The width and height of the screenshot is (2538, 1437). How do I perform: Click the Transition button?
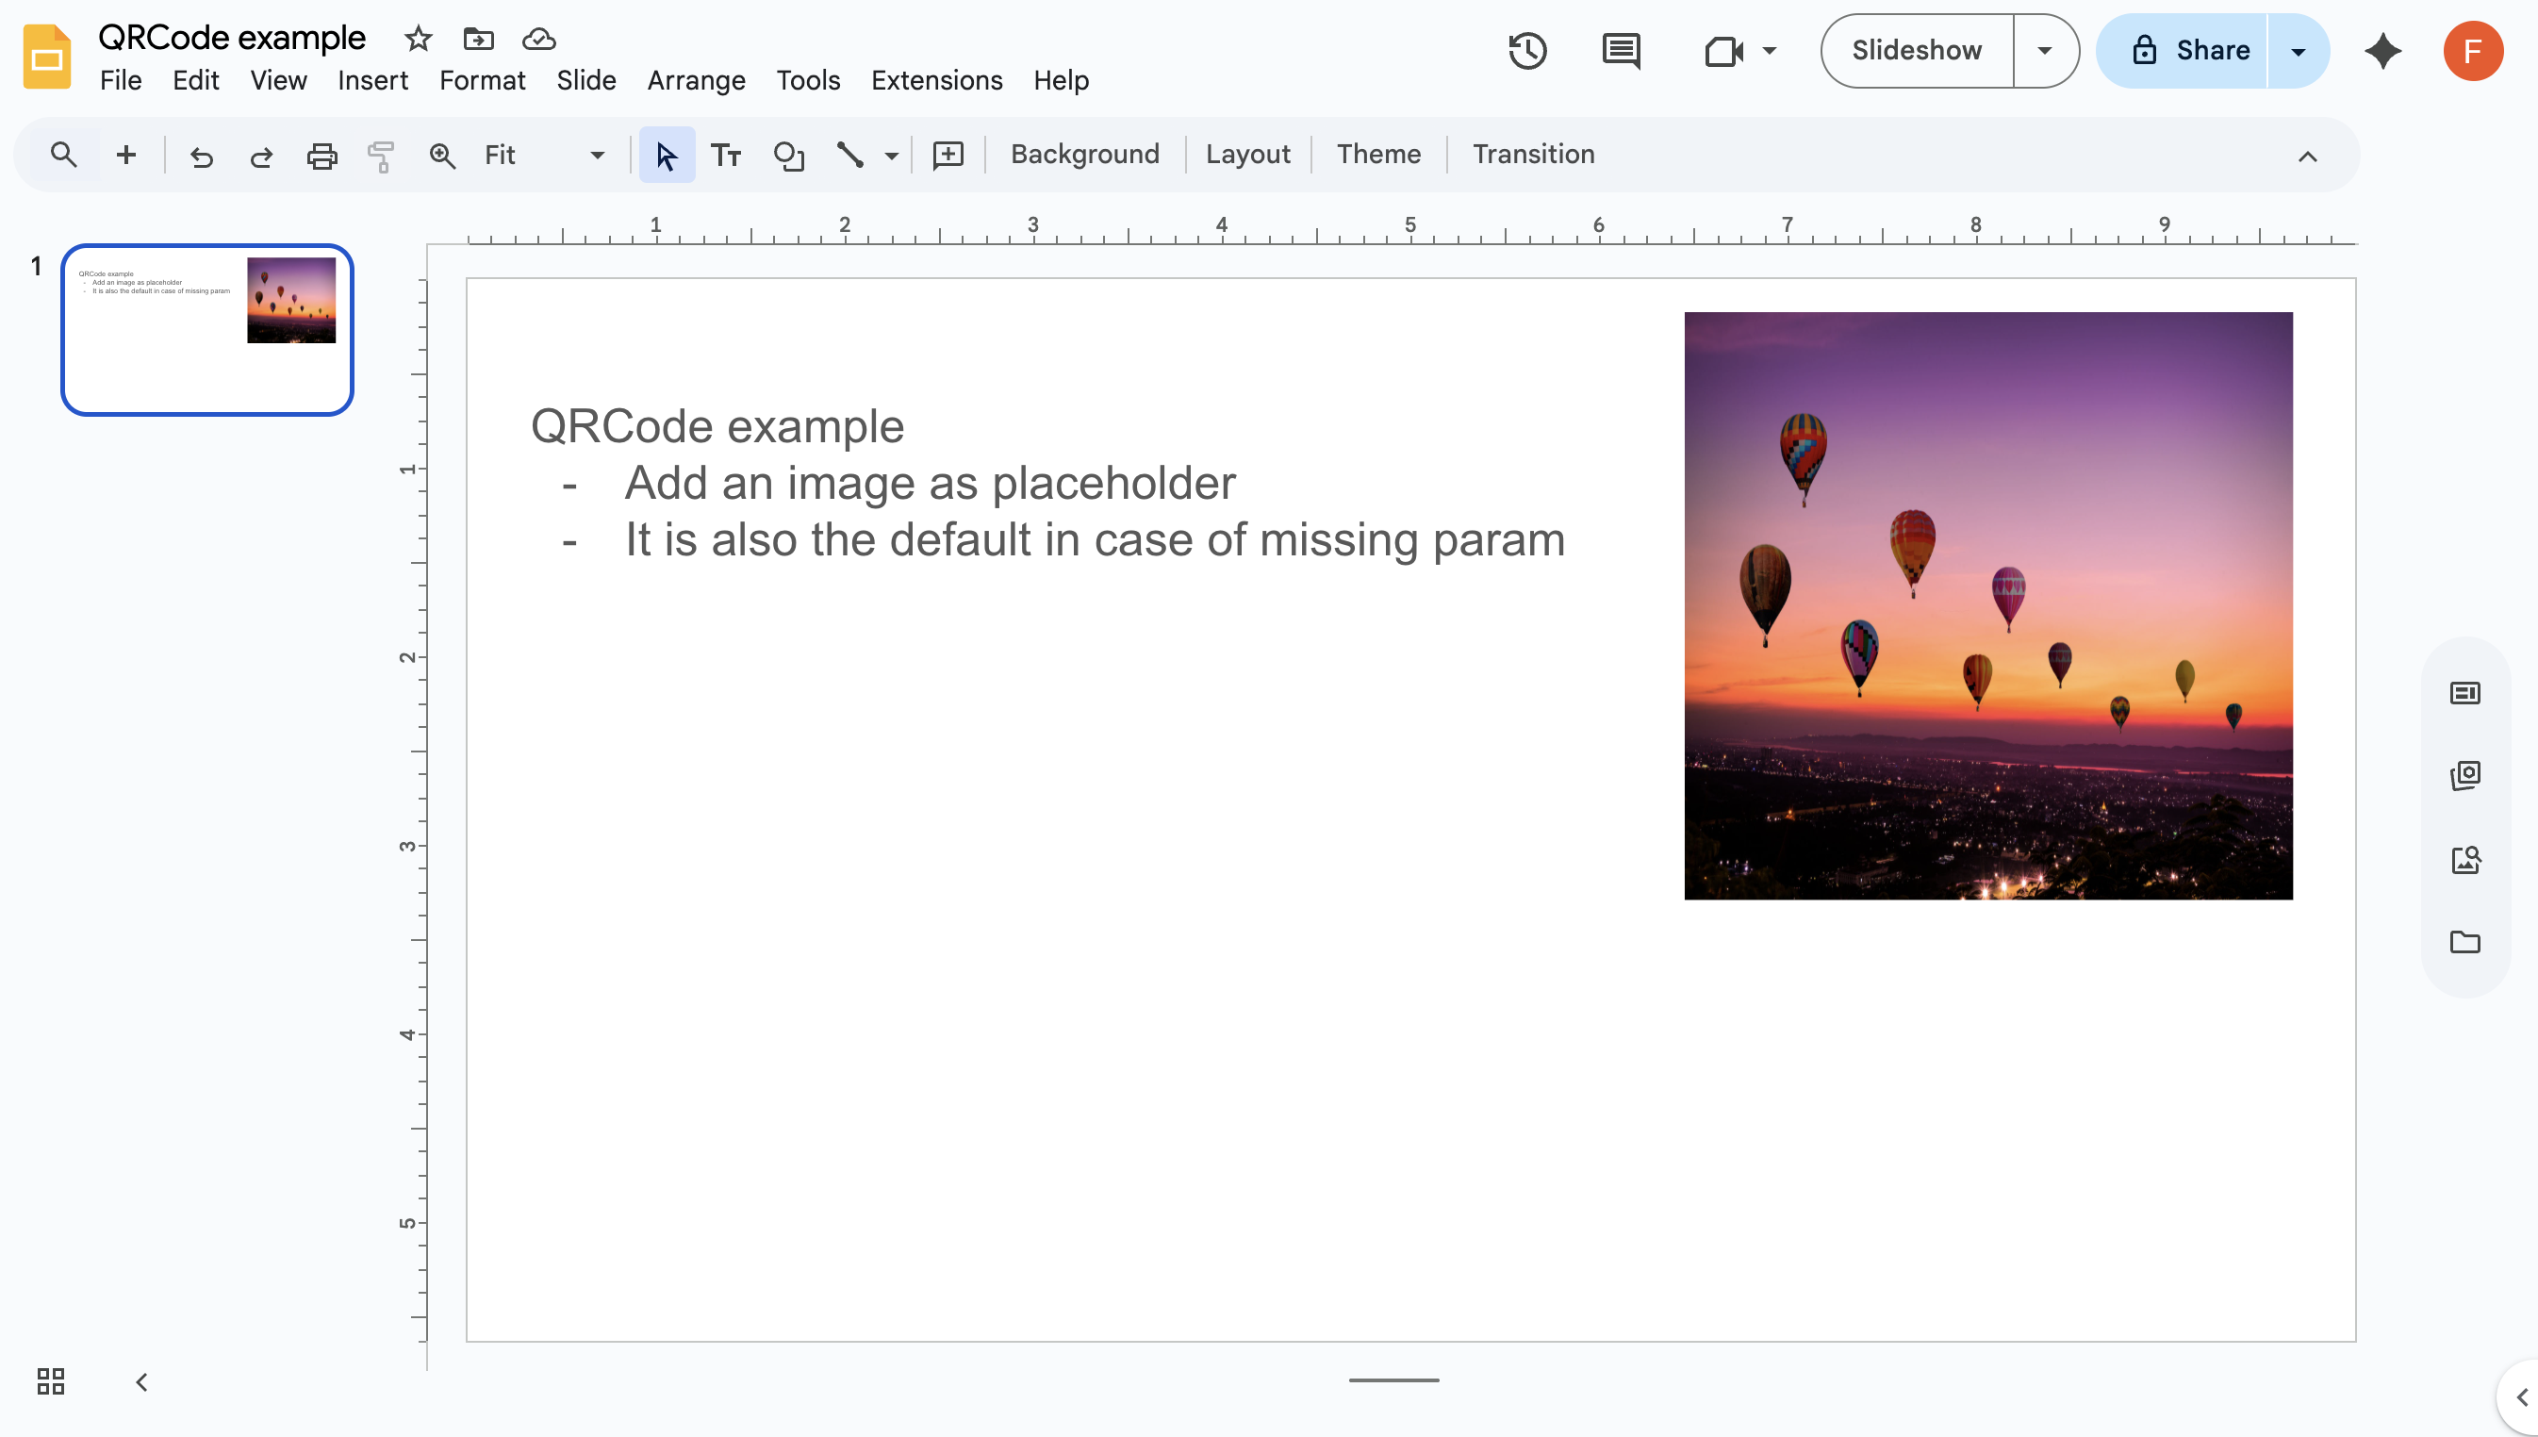coord(1532,154)
